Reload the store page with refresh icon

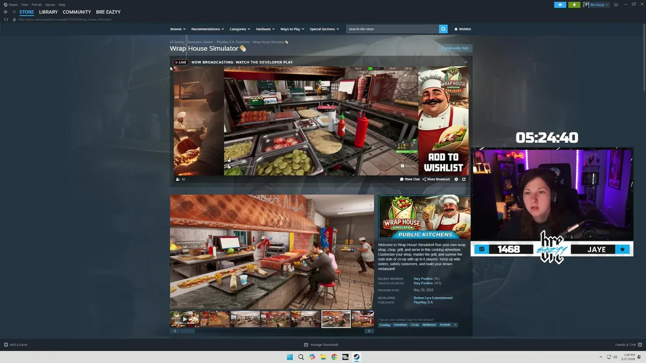pos(6,19)
